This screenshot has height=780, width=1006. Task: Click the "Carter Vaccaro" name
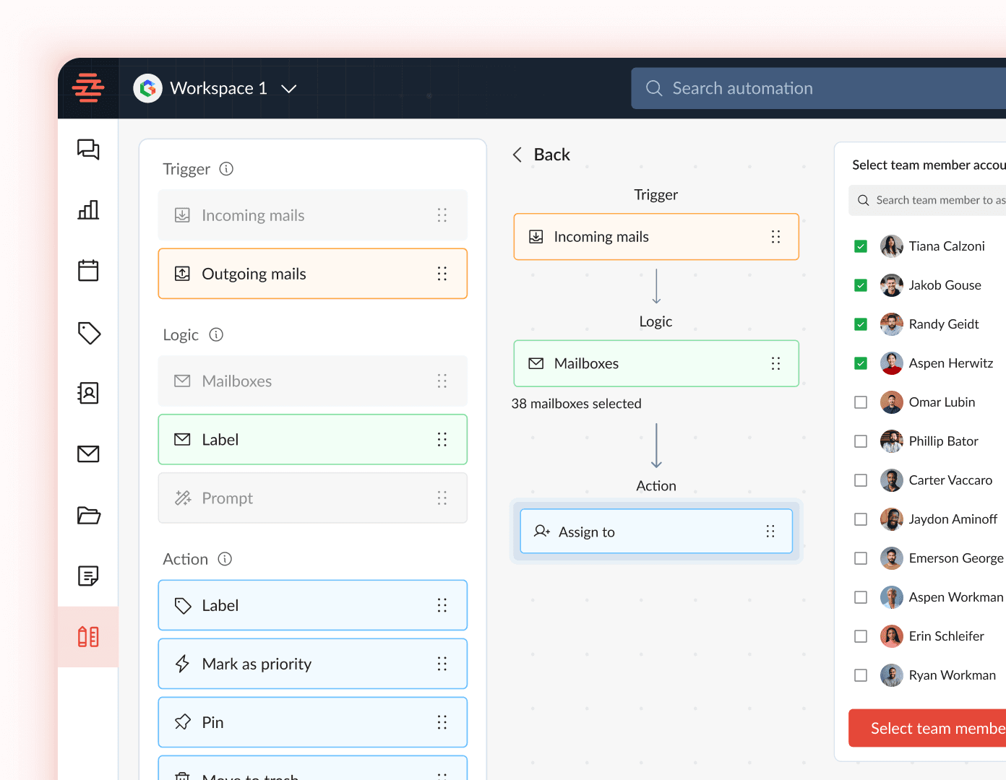click(x=950, y=480)
